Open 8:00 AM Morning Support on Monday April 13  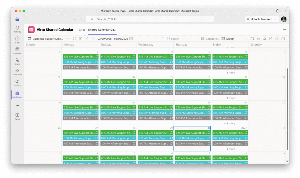pyautogui.click(x=81, y=87)
